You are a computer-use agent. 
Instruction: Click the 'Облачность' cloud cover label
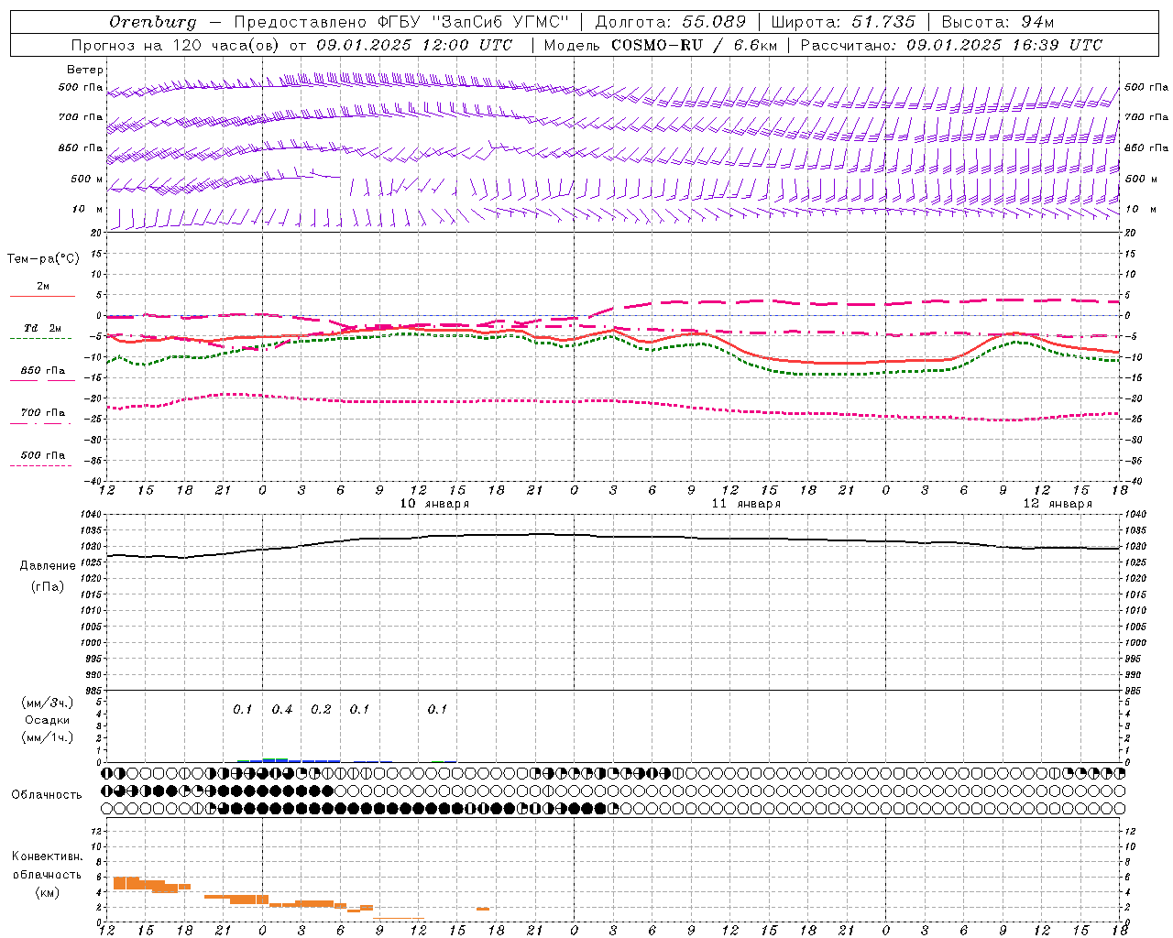pos(47,794)
